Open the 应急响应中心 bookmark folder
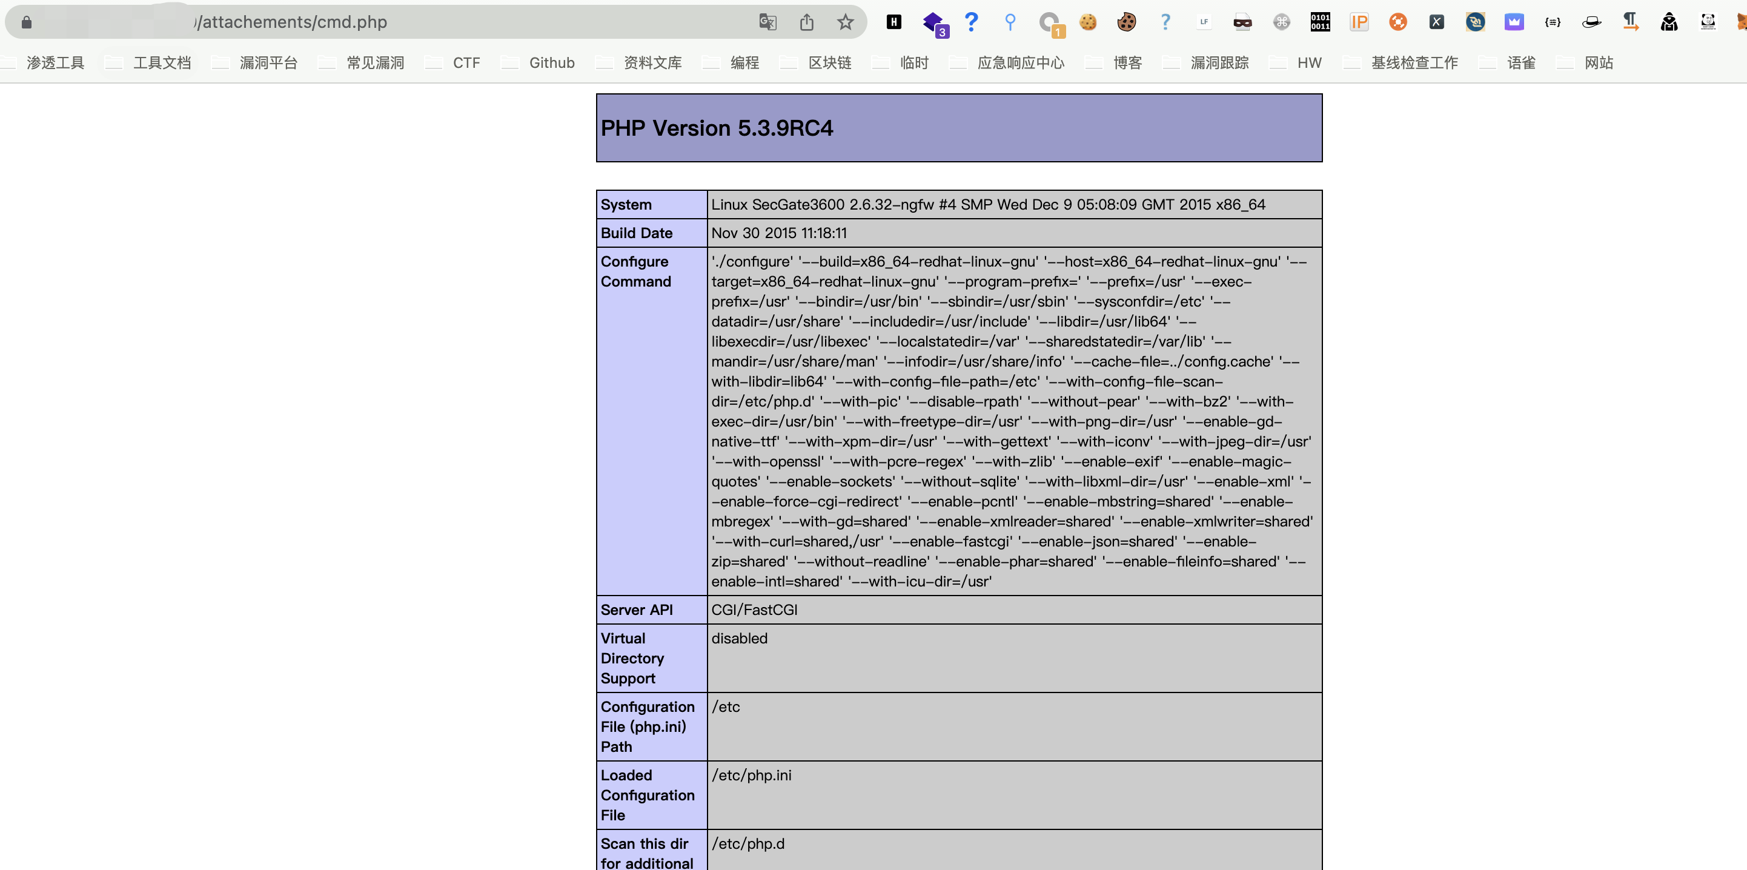 (x=1020, y=63)
